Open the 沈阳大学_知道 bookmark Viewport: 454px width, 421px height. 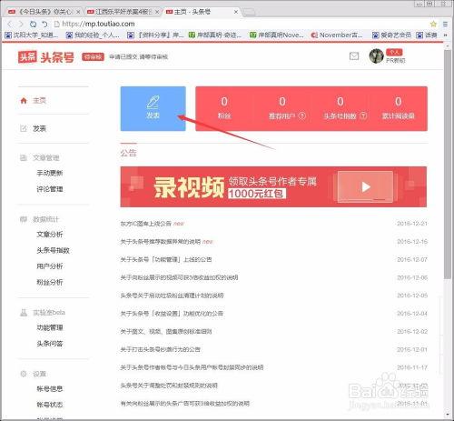(32, 35)
